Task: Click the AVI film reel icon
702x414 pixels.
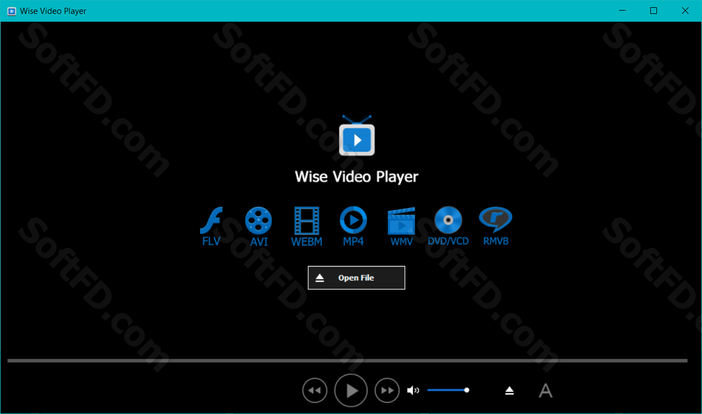Action: tap(259, 226)
